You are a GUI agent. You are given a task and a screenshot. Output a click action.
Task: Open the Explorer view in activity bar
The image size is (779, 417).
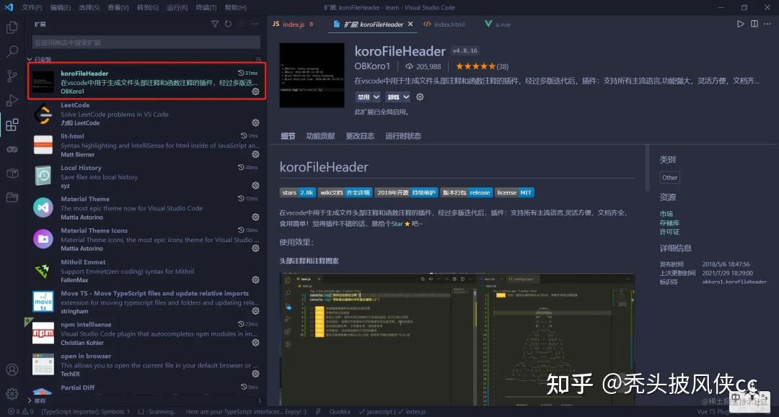(12, 27)
